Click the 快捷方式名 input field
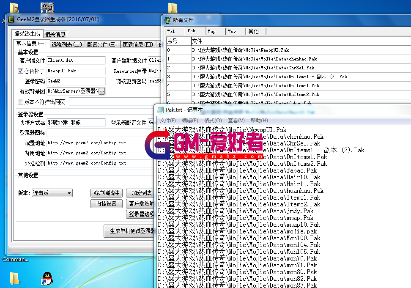 point(76,122)
